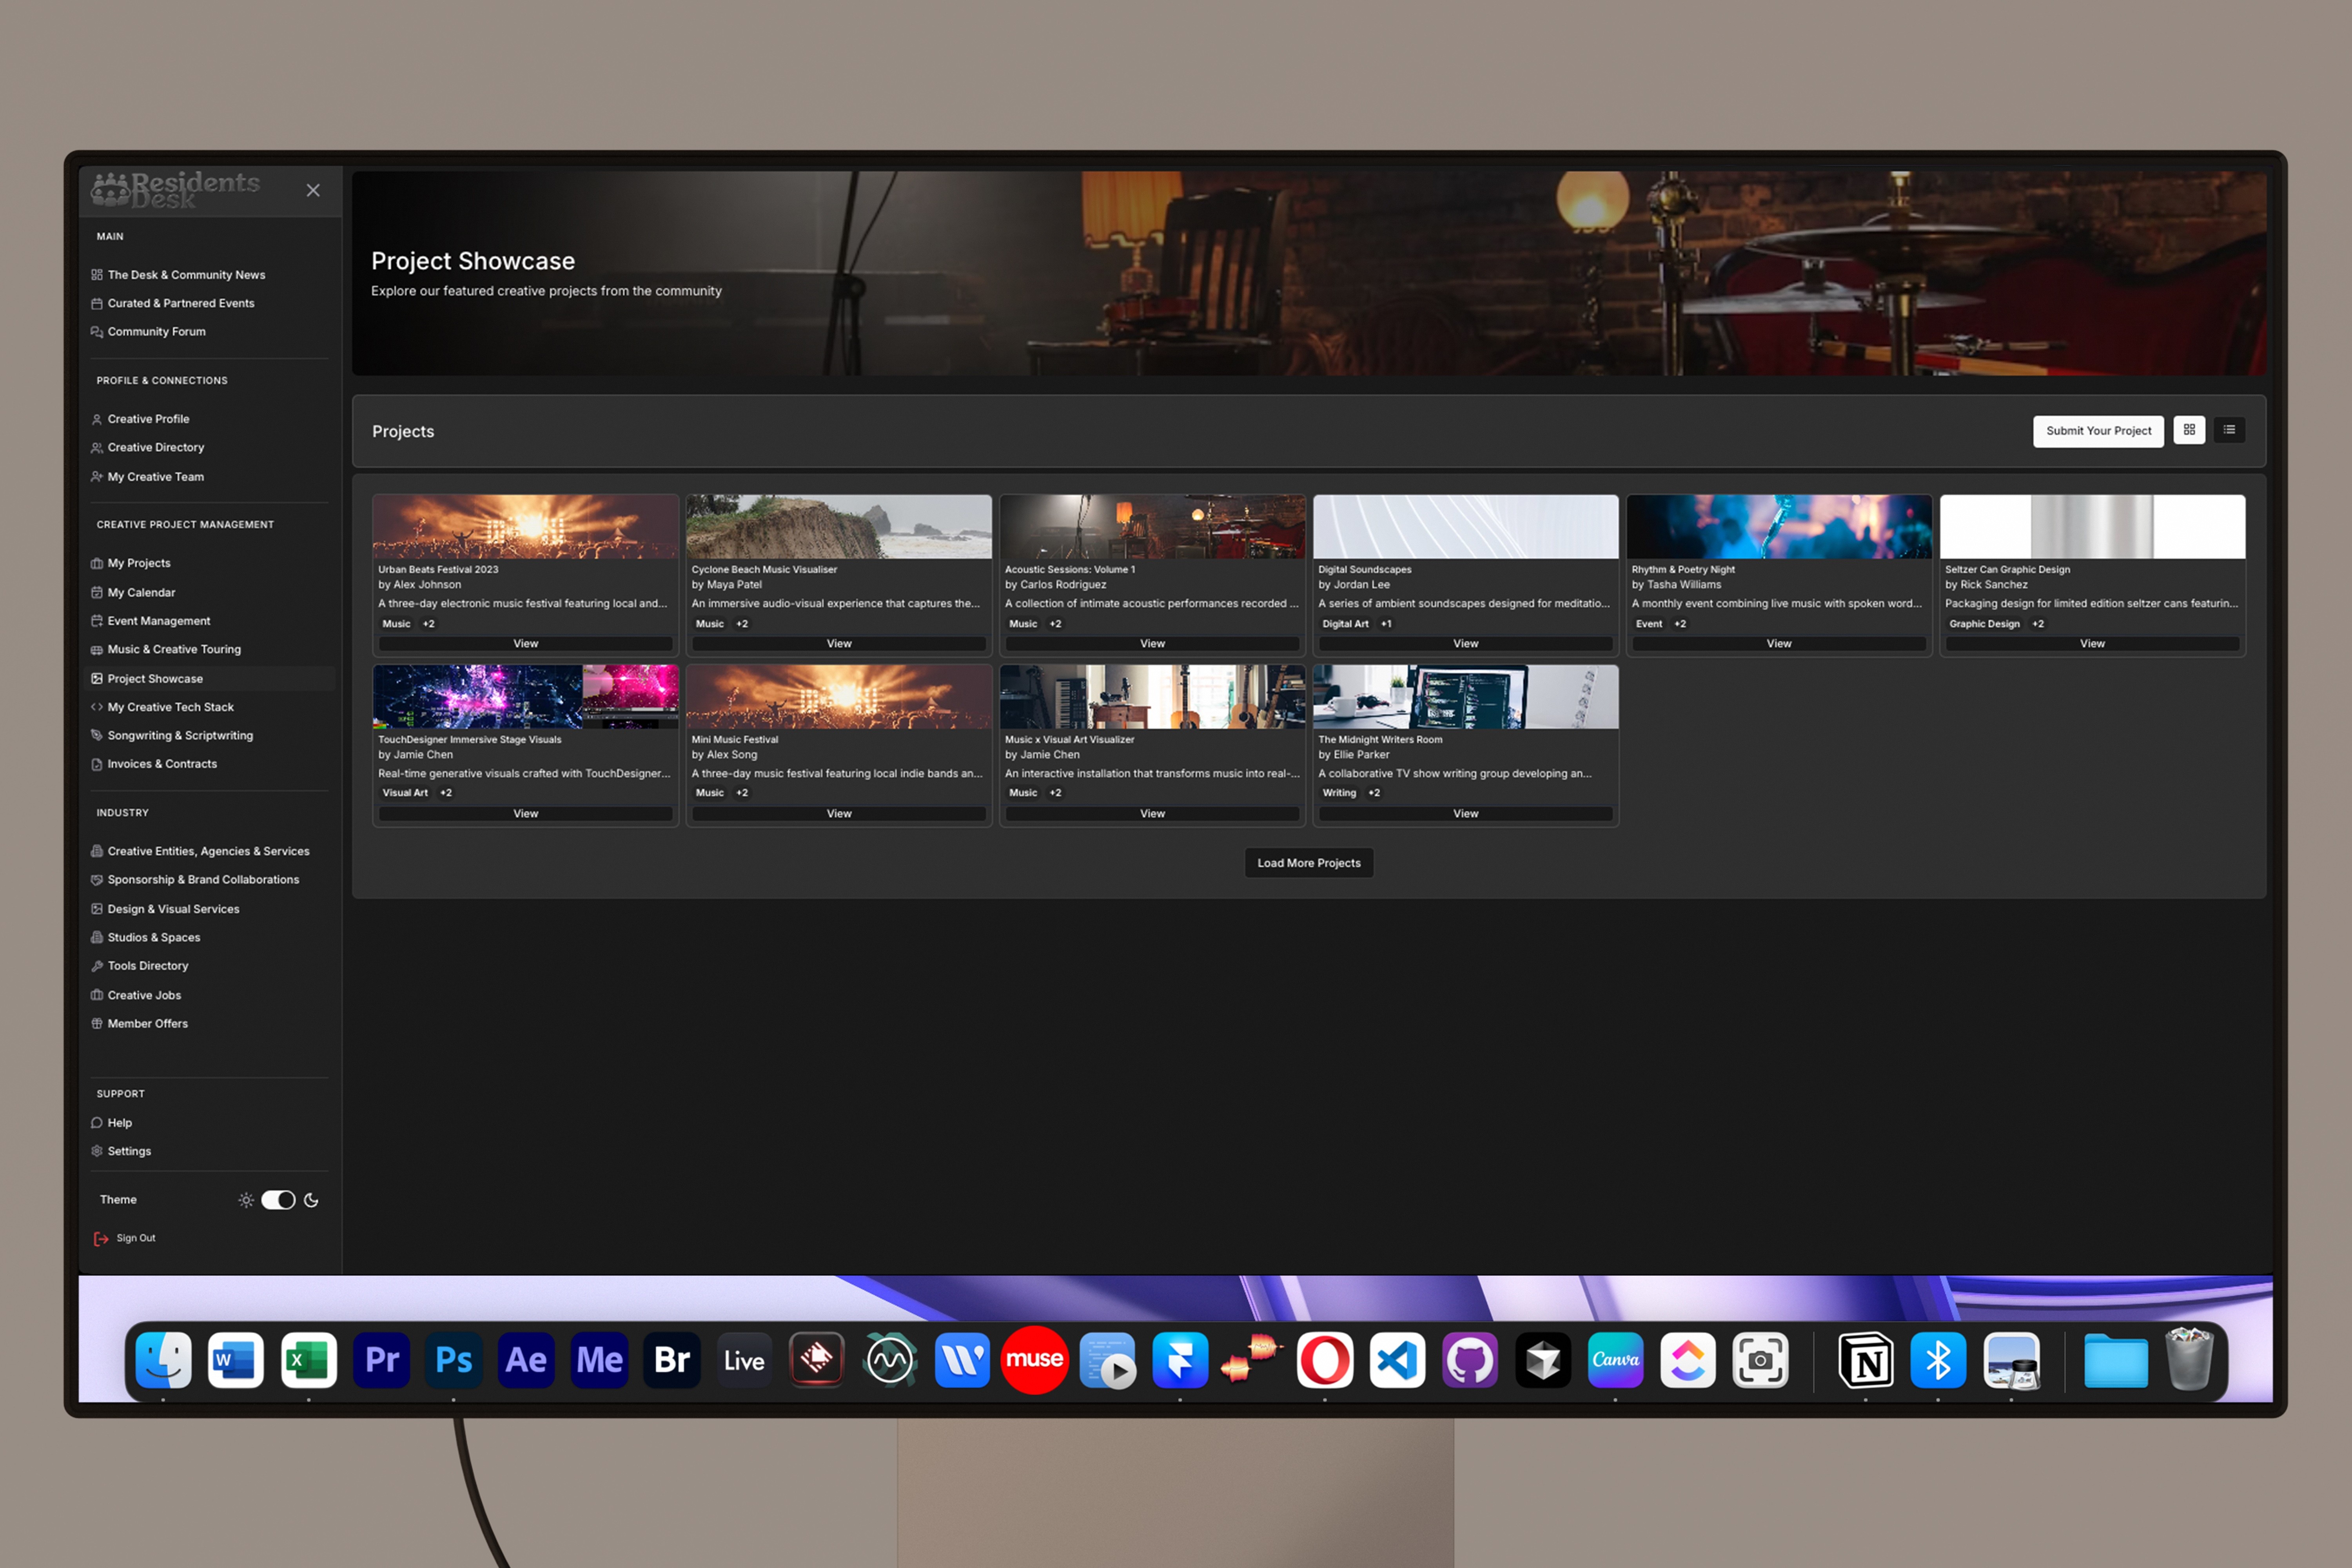Go to Invoices & Contracts
2352x1568 pixels.
click(162, 764)
